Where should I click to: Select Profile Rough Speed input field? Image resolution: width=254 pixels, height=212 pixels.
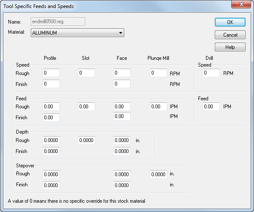51,73
